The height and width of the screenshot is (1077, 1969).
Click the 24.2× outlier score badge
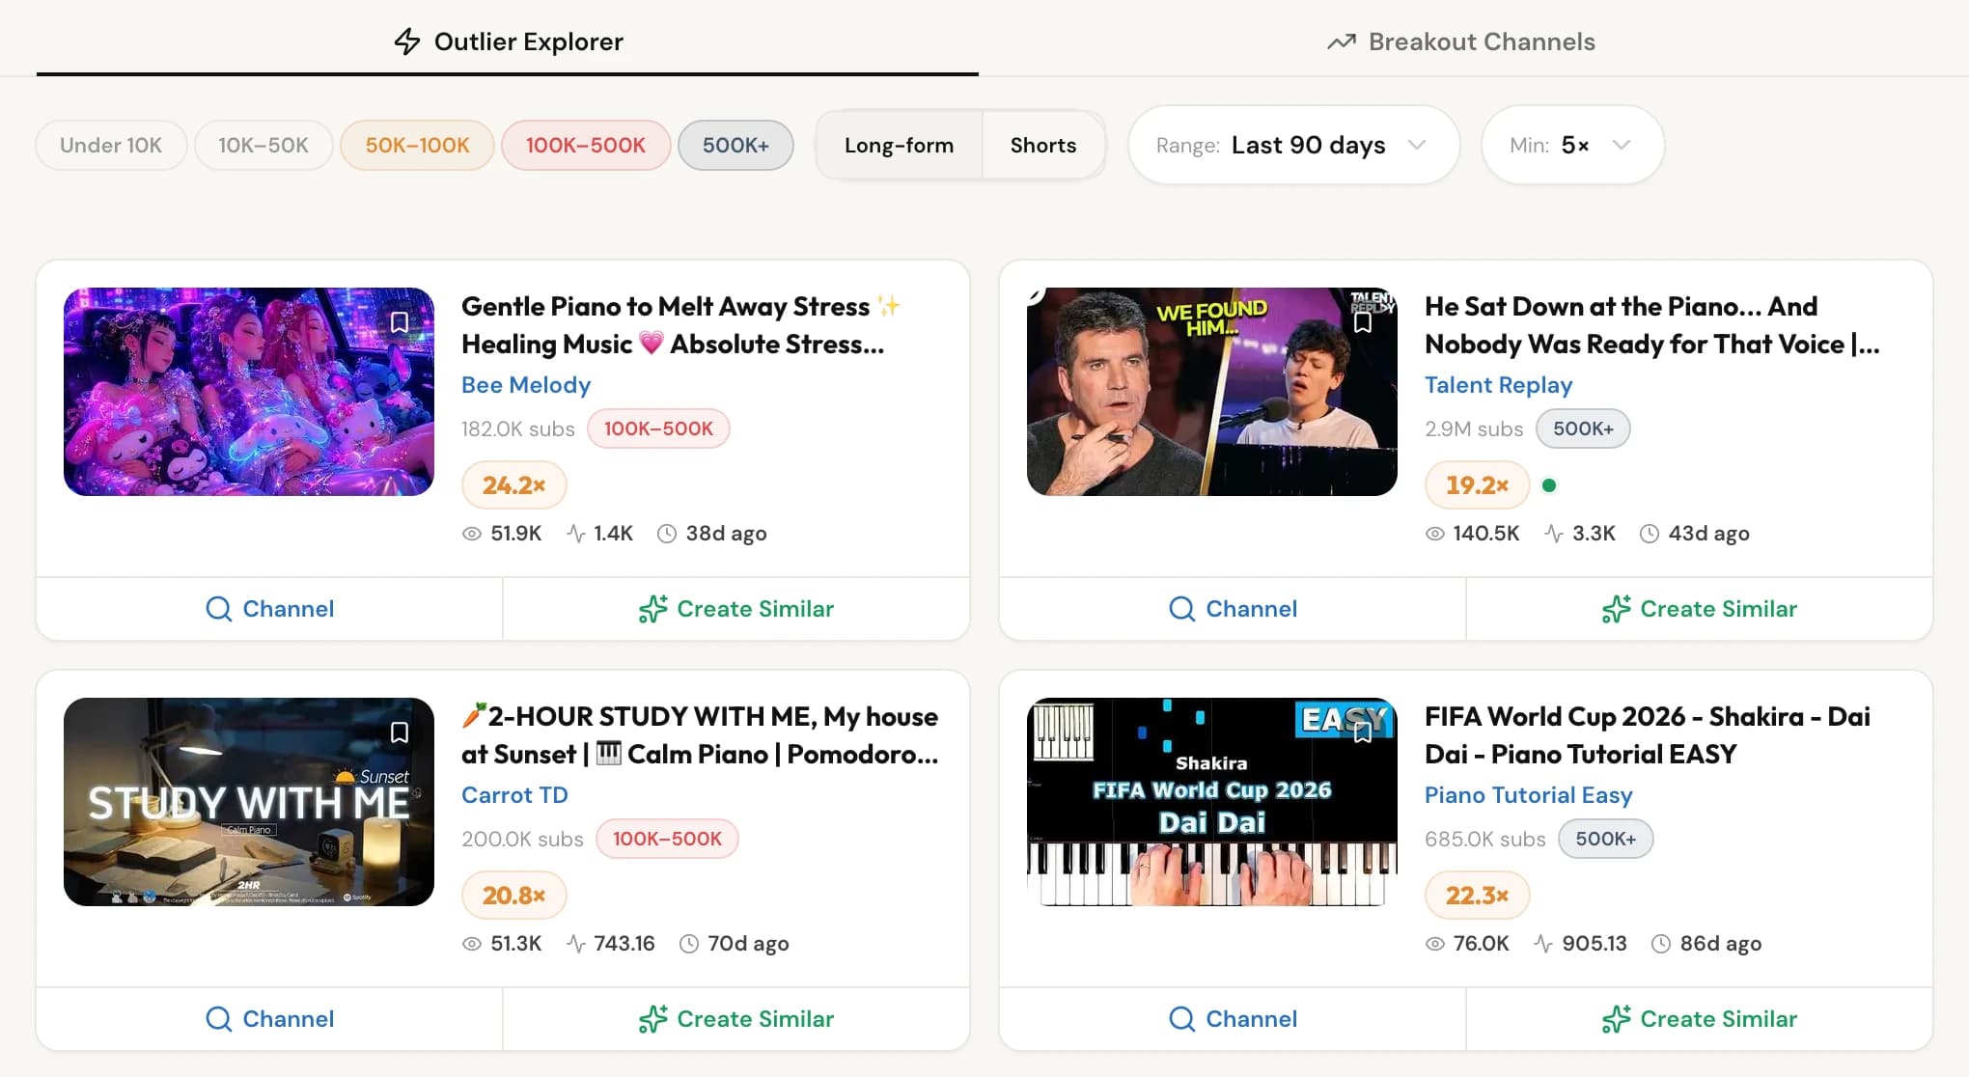(x=513, y=485)
